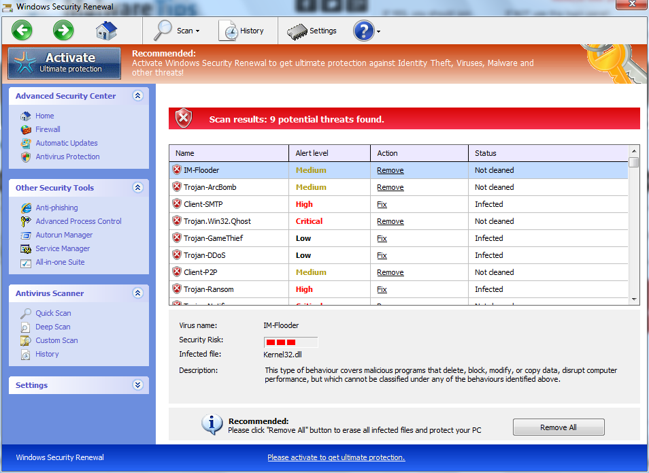Close the Windows Security Renewal window
Viewport: 649px width, 473px height.
[631, 3]
